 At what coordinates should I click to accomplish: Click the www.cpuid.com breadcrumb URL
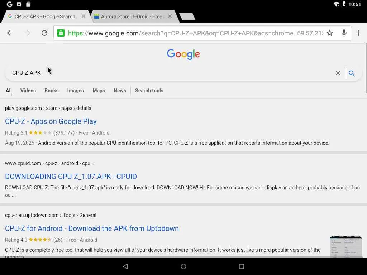click(x=49, y=163)
